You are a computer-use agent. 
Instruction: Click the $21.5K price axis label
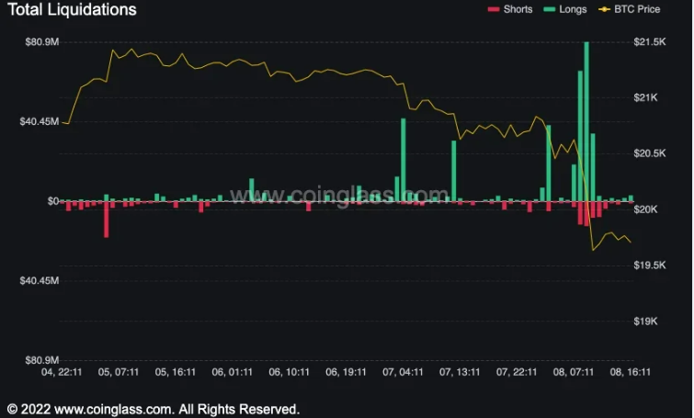[x=649, y=42]
